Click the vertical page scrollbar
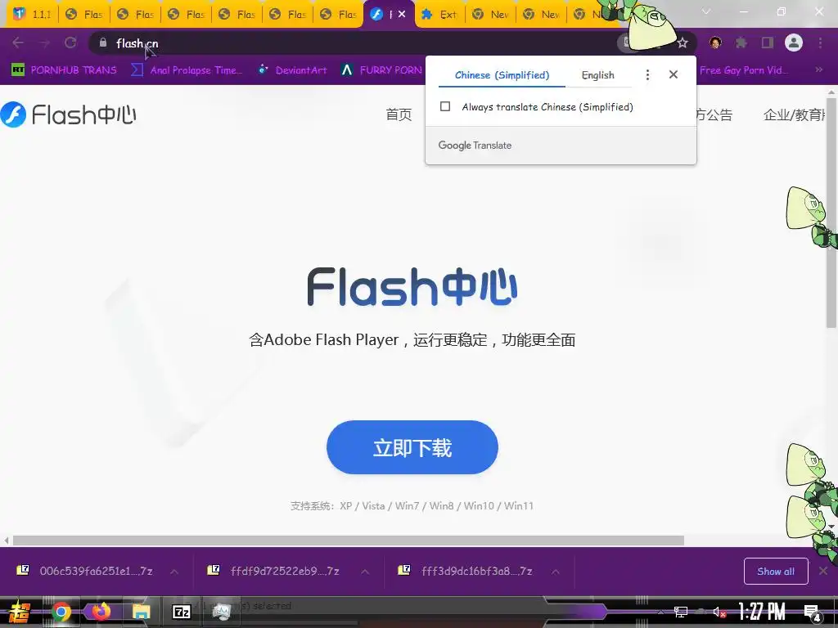Image resolution: width=838 pixels, height=628 pixels. [x=831, y=213]
